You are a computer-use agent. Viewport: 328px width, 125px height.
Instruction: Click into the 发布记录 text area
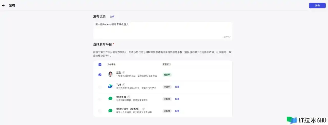[x=162, y=30]
